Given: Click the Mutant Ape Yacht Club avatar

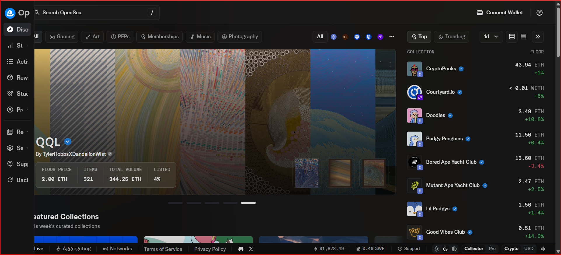Looking at the screenshot, I should pyautogui.click(x=414, y=186).
